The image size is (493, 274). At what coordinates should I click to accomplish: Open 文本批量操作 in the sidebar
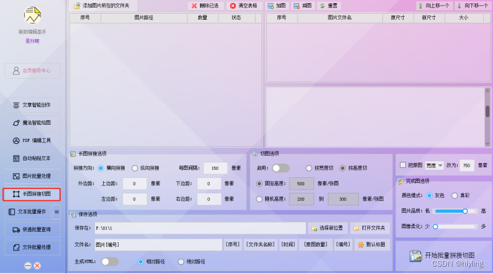coord(29,212)
